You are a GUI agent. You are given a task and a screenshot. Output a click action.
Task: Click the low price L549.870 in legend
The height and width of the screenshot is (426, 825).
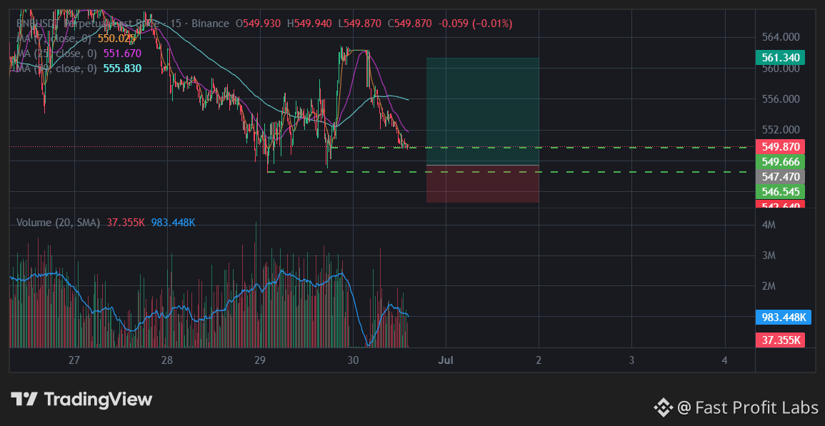click(360, 24)
